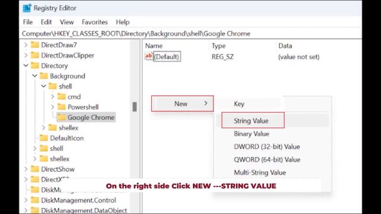Click the Directory folder icon
This screenshot has height=214, width=381.
tap(35, 65)
